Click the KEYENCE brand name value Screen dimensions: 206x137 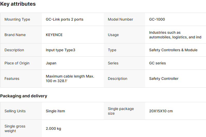(54, 35)
